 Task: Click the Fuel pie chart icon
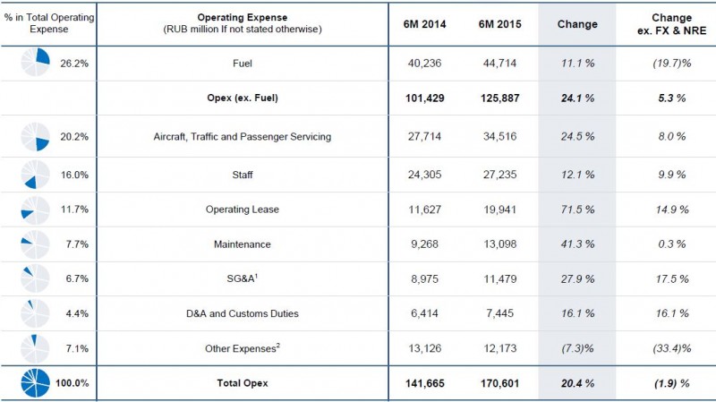pyautogui.click(x=35, y=64)
